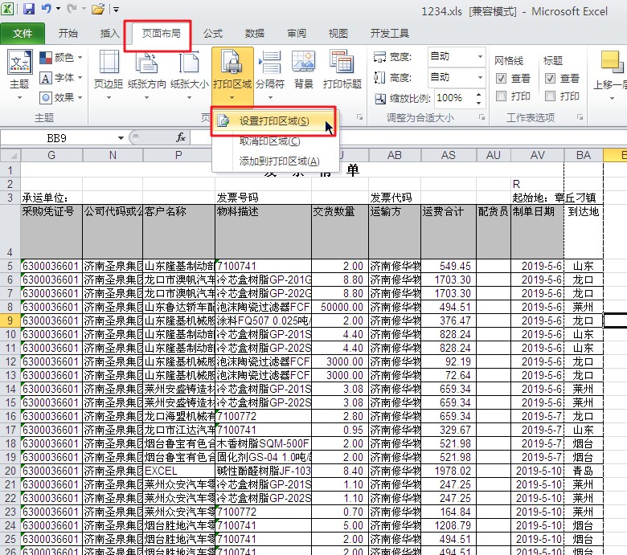Open the Excel application icon menu

pos(7,8)
